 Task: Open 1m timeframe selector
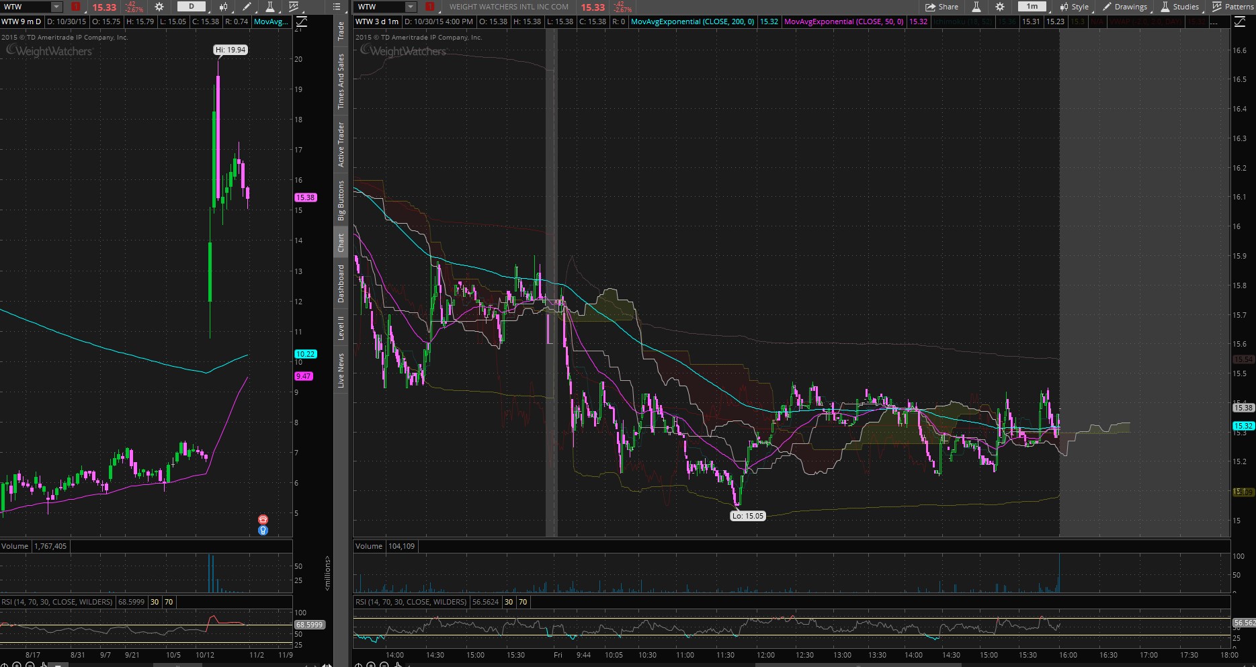[1032, 7]
